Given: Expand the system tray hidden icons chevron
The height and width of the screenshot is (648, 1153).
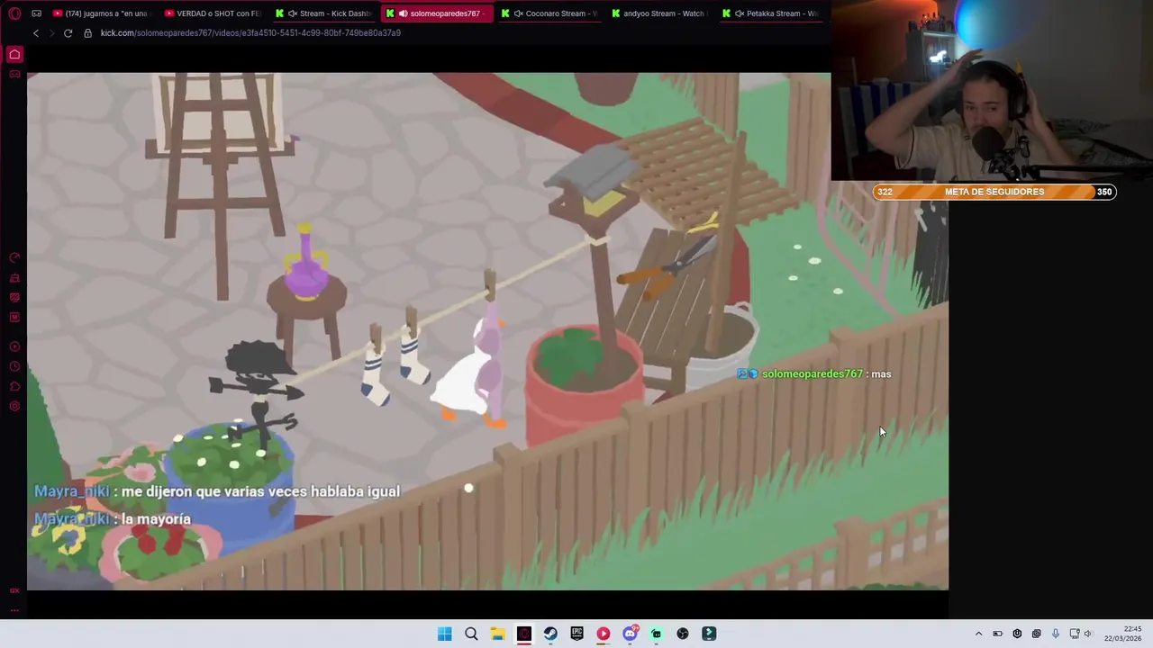Looking at the screenshot, I should pyautogui.click(x=978, y=634).
